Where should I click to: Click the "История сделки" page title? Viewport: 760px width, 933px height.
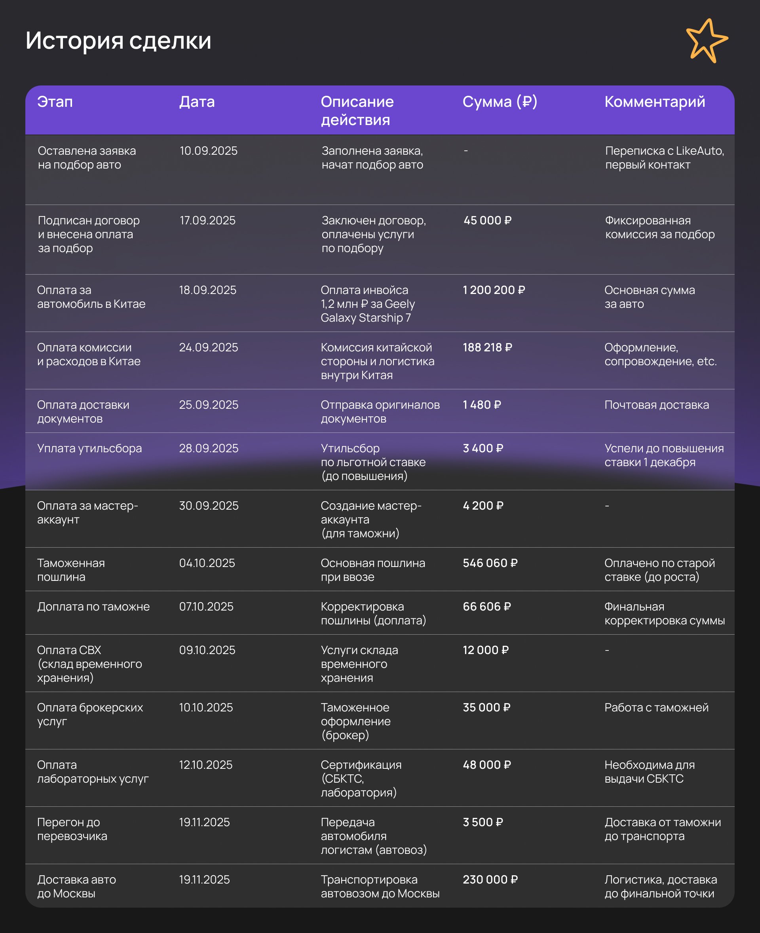pos(118,40)
